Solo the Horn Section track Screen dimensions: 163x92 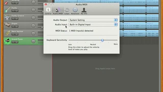pyautogui.click(x=17, y=34)
